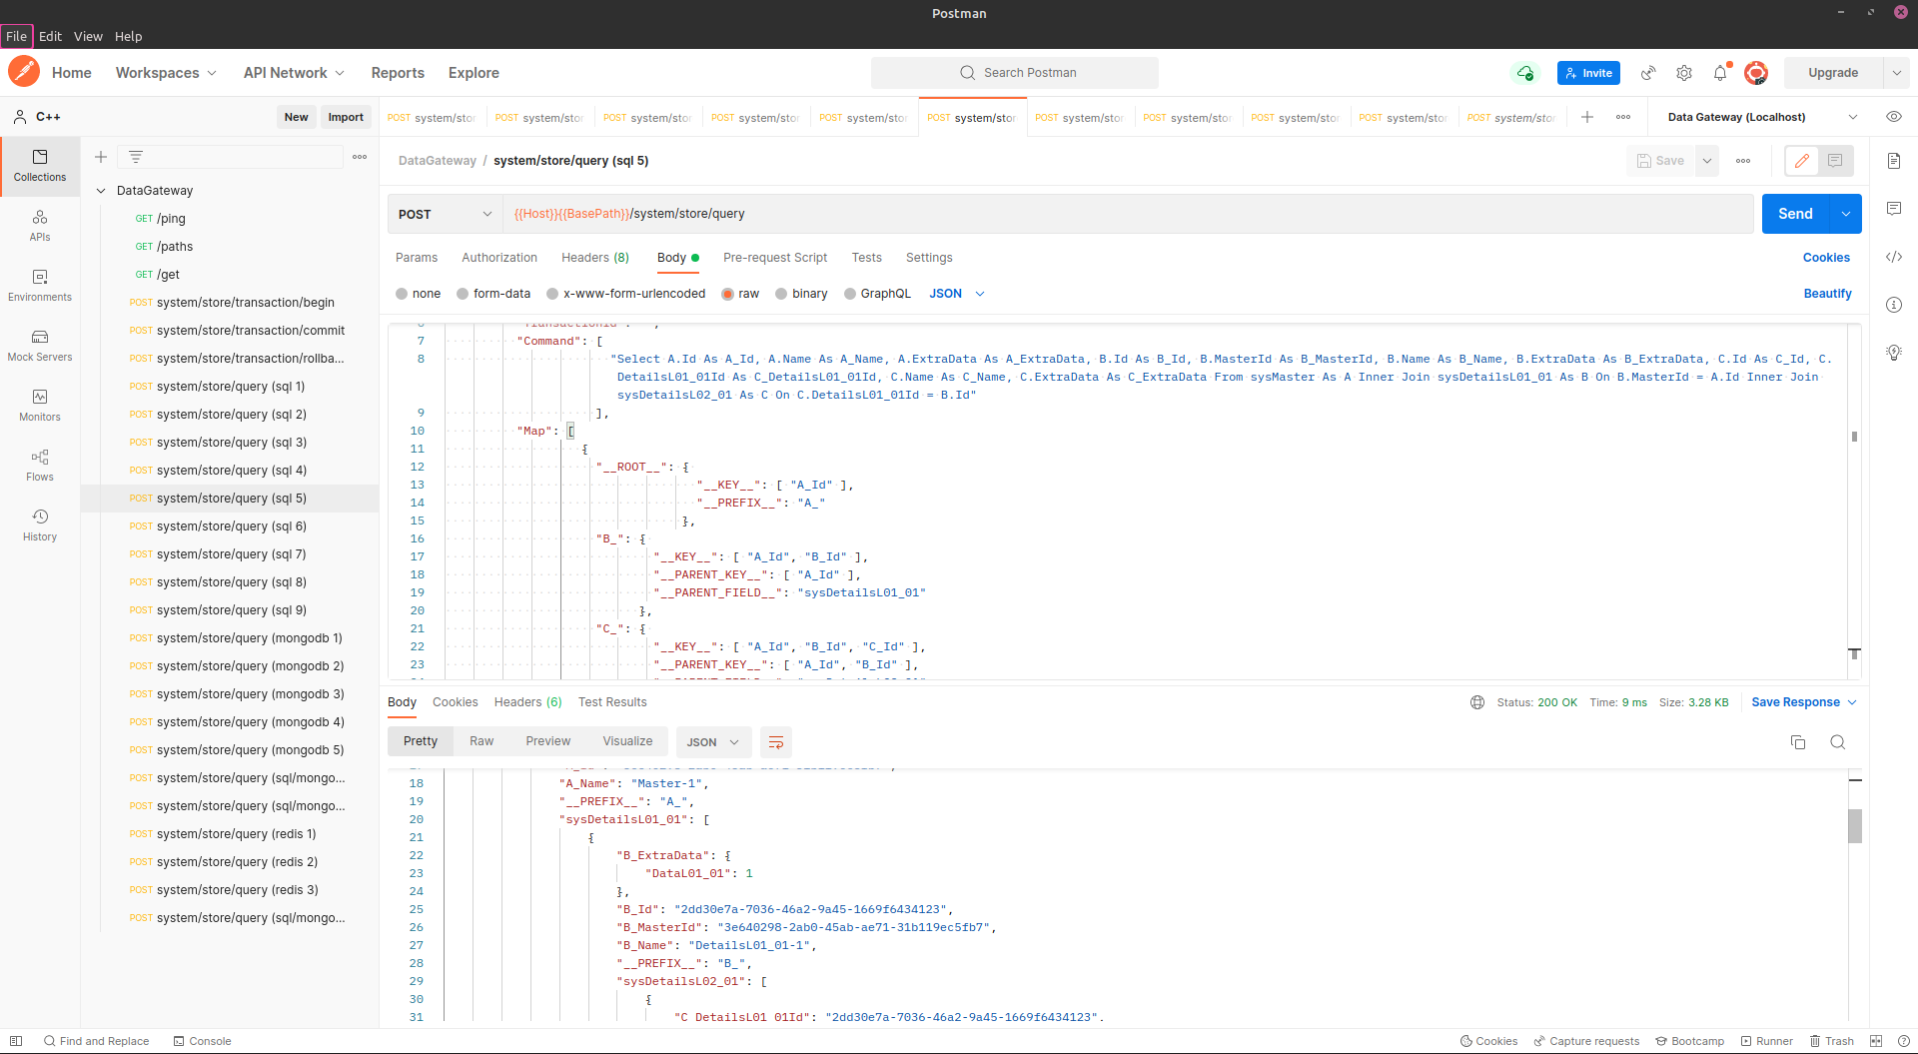Open the History sidebar panel

40,526
